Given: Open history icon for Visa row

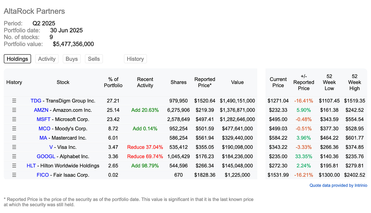Looking at the screenshot, I should (14, 147).
